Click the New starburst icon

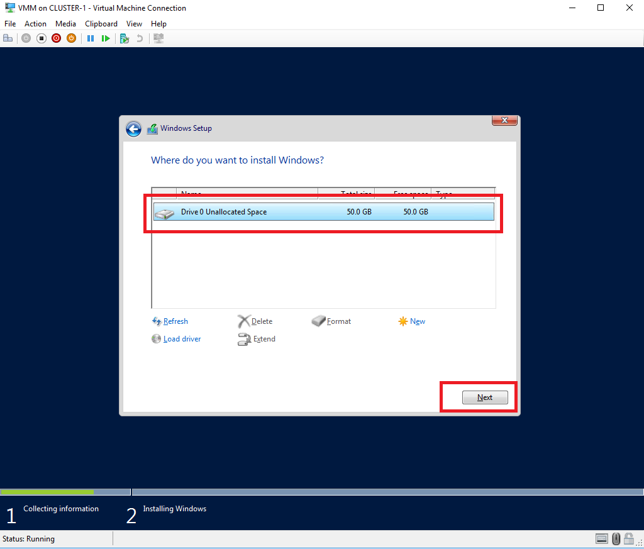(403, 321)
